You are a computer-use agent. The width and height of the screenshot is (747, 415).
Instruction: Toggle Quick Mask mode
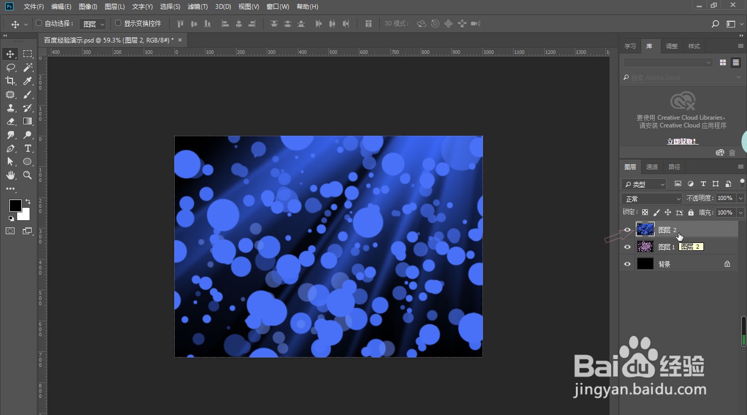point(10,231)
